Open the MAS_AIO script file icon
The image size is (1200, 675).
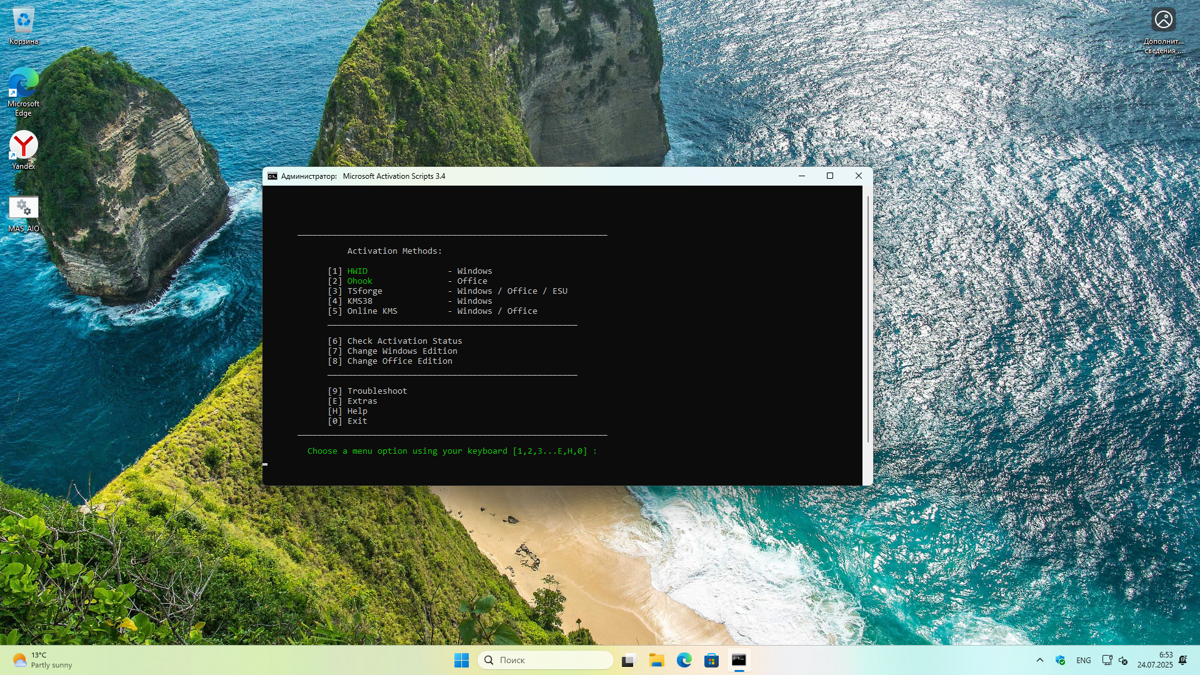(23, 214)
